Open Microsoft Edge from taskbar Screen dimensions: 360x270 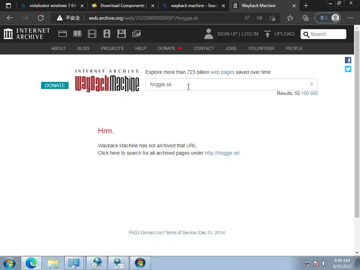point(31,263)
